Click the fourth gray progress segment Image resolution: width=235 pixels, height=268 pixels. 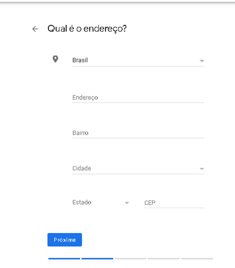coord(164,259)
